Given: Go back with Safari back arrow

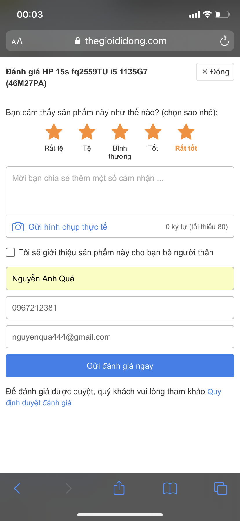Looking at the screenshot, I should pos(17,488).
